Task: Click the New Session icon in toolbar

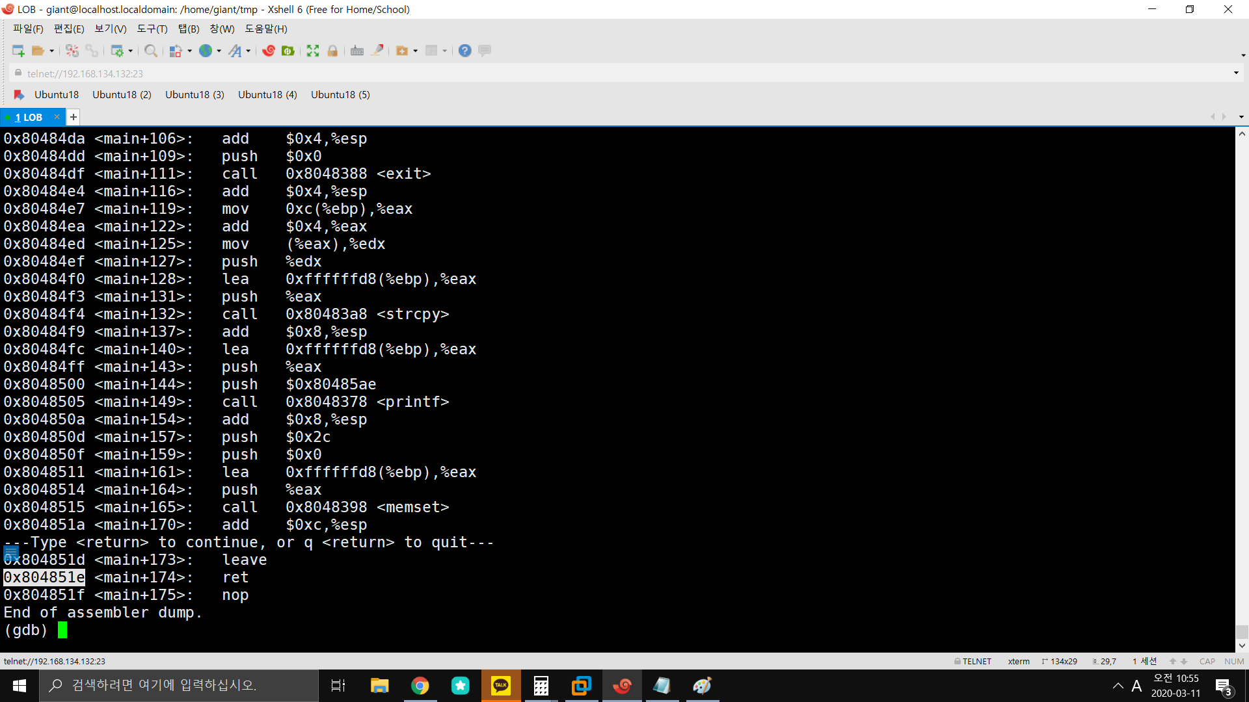Action: (x=18, y=51)
